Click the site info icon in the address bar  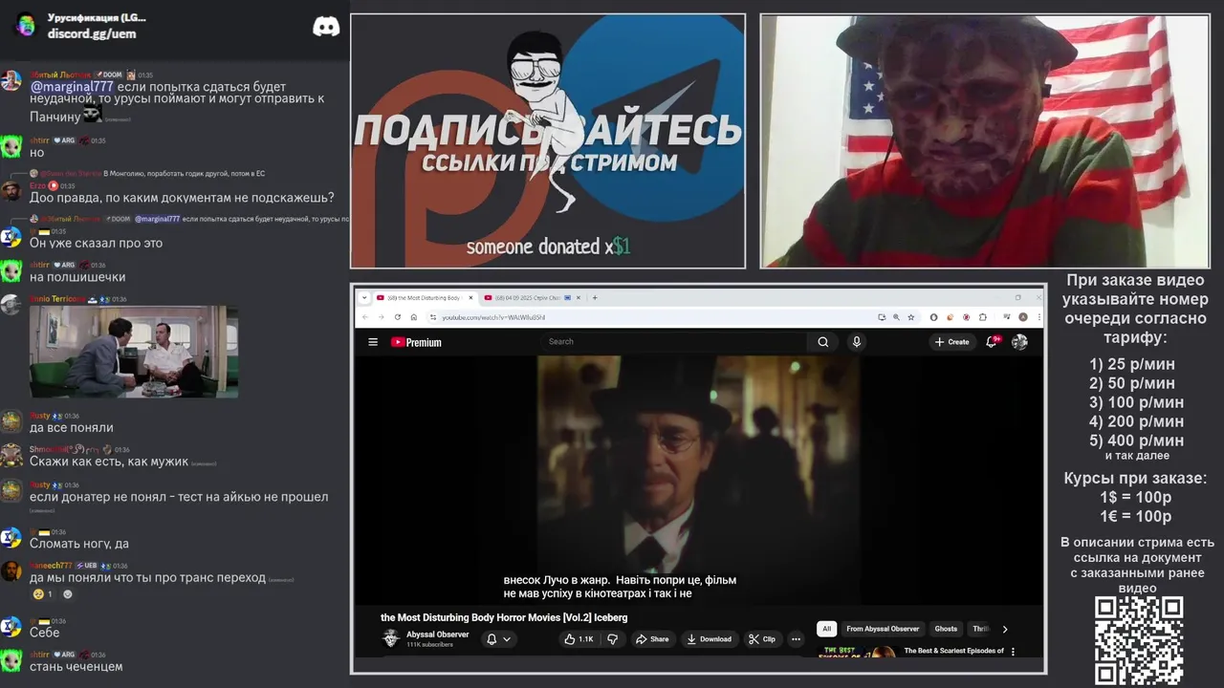[432, 317]
